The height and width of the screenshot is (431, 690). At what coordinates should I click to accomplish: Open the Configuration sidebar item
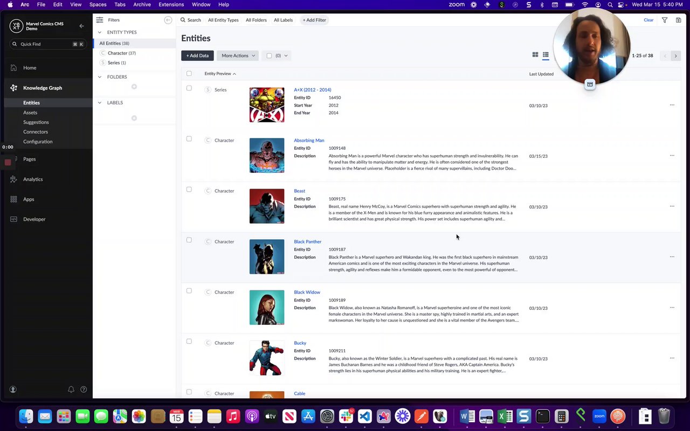38,141
